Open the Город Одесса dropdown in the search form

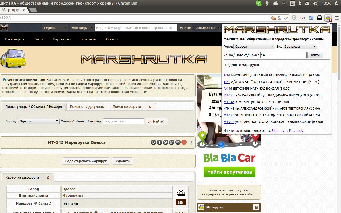[39, 121]
